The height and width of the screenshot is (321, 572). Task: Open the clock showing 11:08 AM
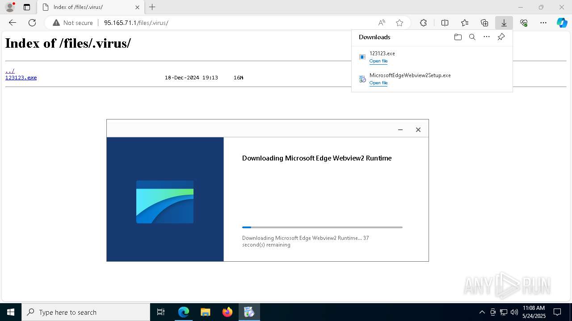pos(534,312)
